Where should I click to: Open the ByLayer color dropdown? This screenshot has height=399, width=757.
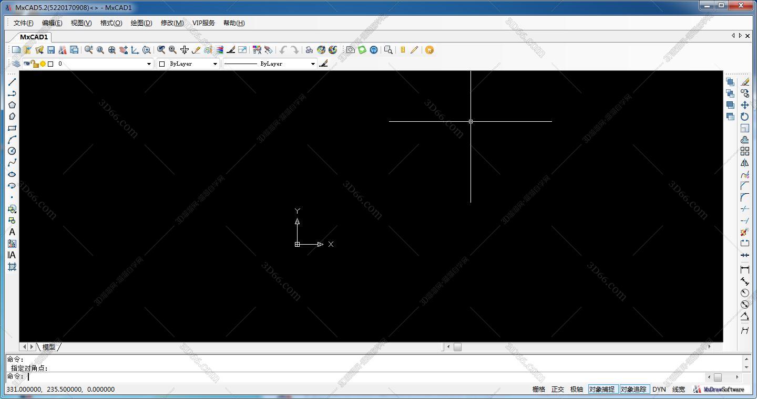[x=215, y=64]
